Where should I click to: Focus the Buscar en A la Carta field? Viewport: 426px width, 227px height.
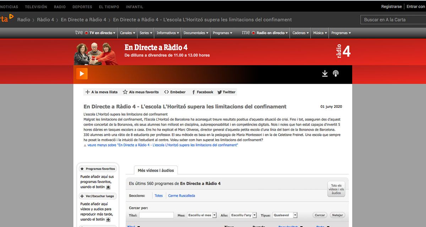(393, 20)
